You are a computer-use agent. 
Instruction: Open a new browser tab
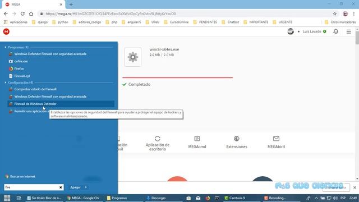tap(71, 4)
